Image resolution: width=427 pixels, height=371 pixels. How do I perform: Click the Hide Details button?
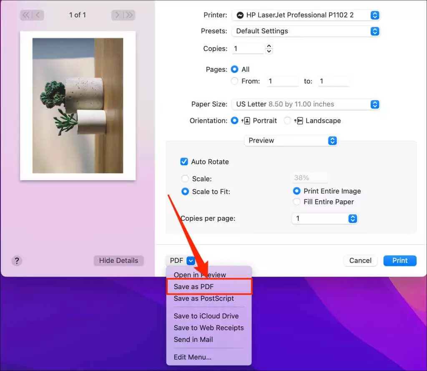[118, 261]
